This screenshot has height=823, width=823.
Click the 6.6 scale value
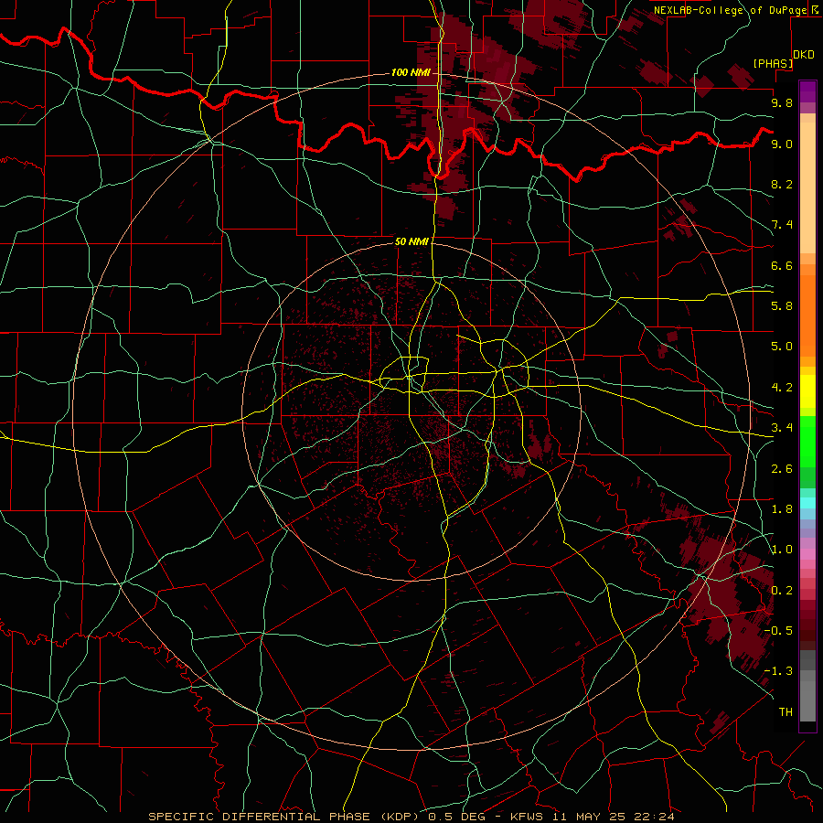(782, 265)
